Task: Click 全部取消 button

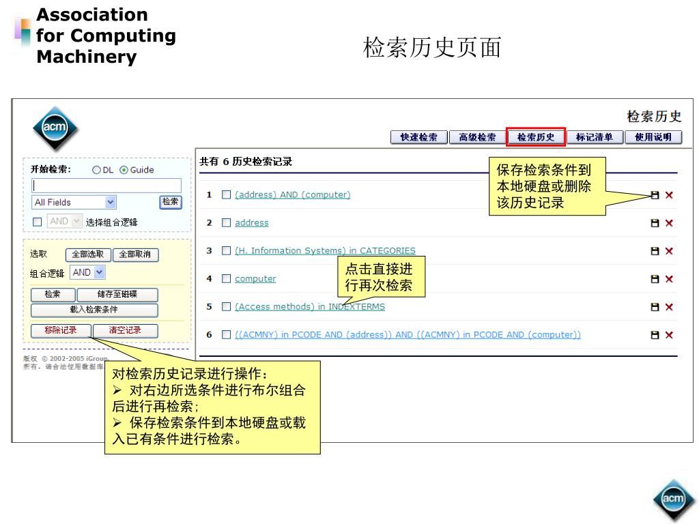Action: (135, 254)
